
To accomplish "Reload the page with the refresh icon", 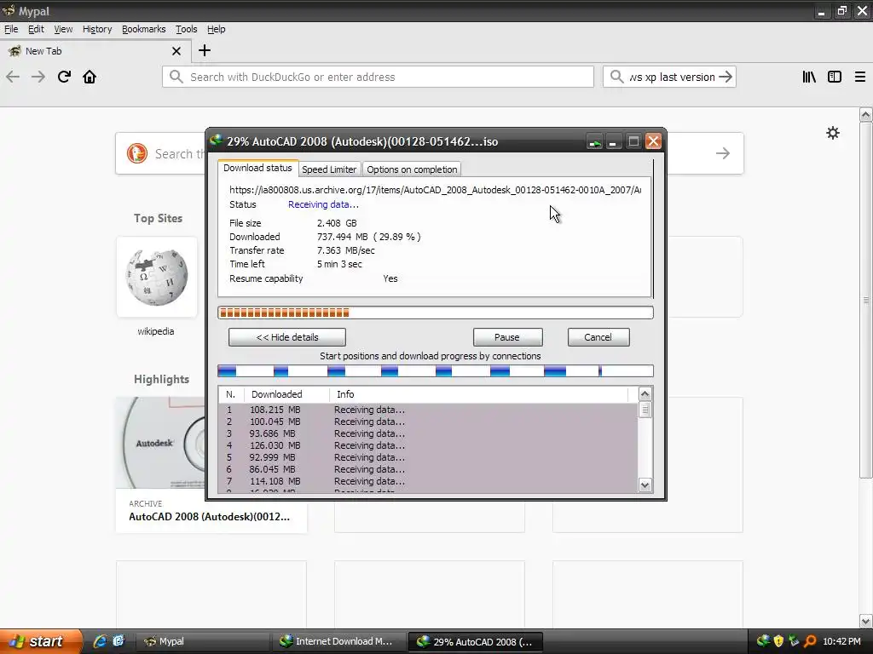I will [64, 77].
